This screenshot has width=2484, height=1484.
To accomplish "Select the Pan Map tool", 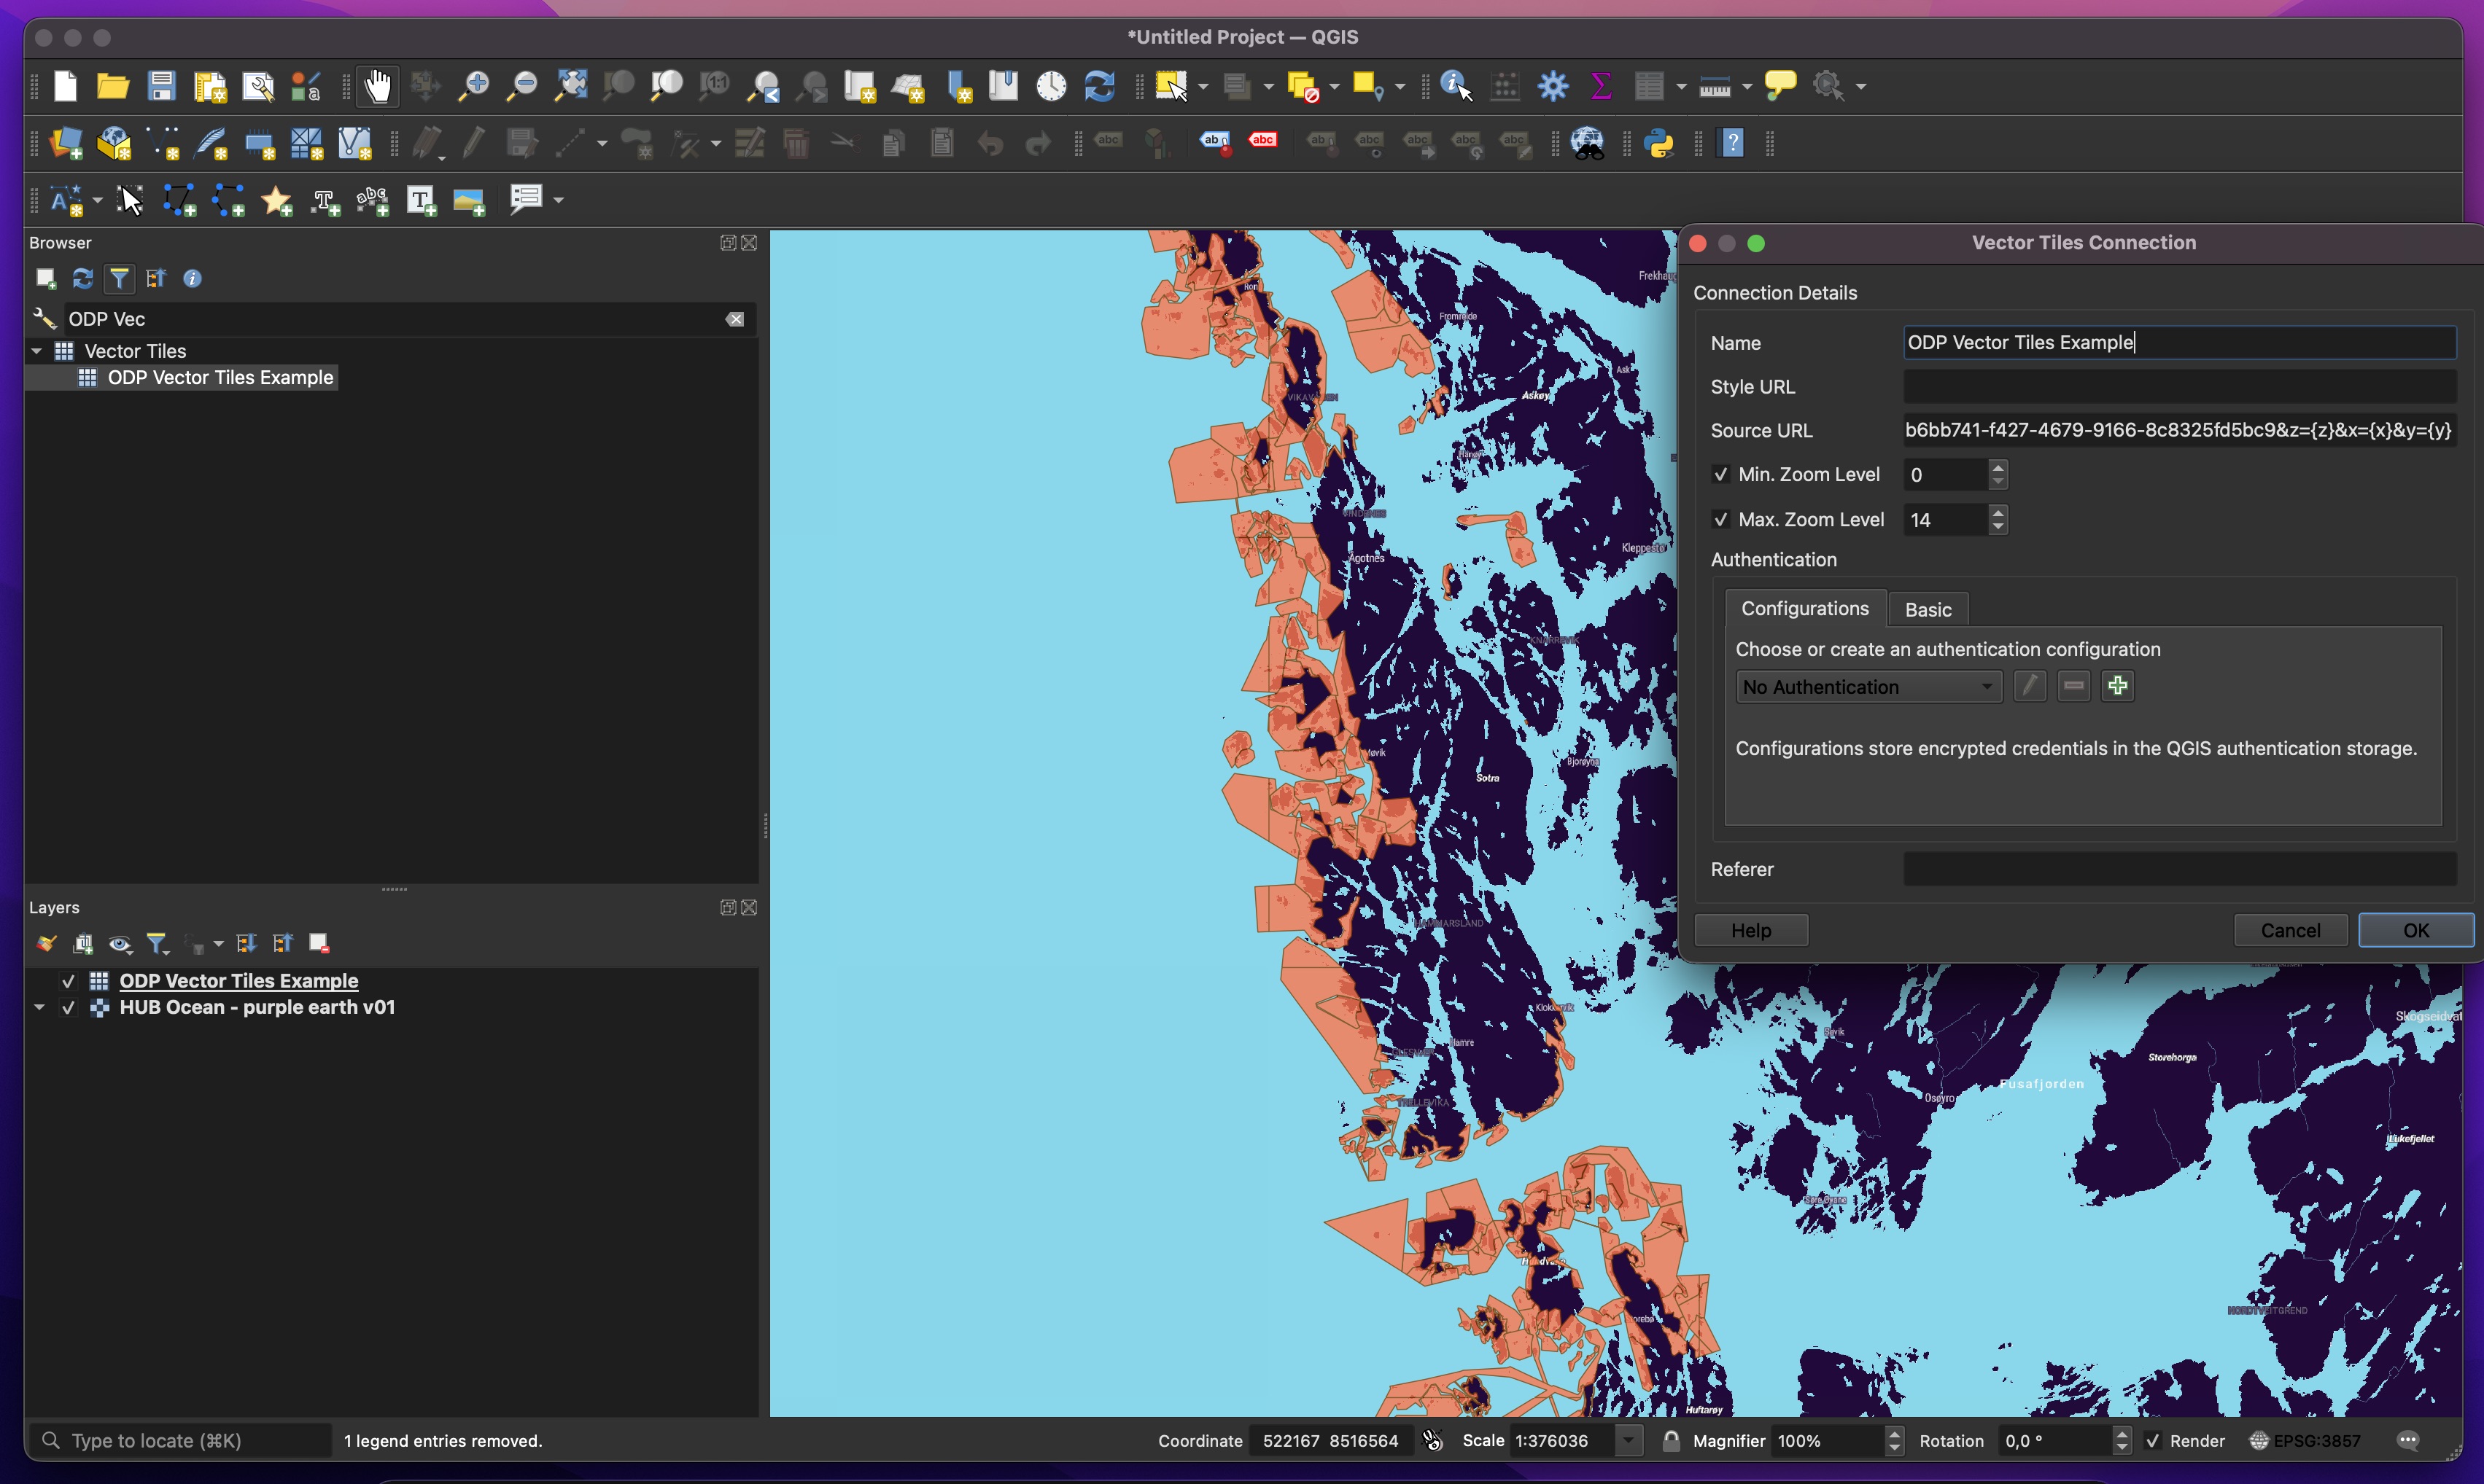I will point(377,86).
